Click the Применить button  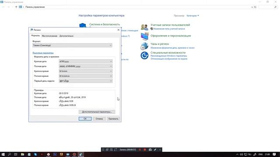tap(113, 119)
